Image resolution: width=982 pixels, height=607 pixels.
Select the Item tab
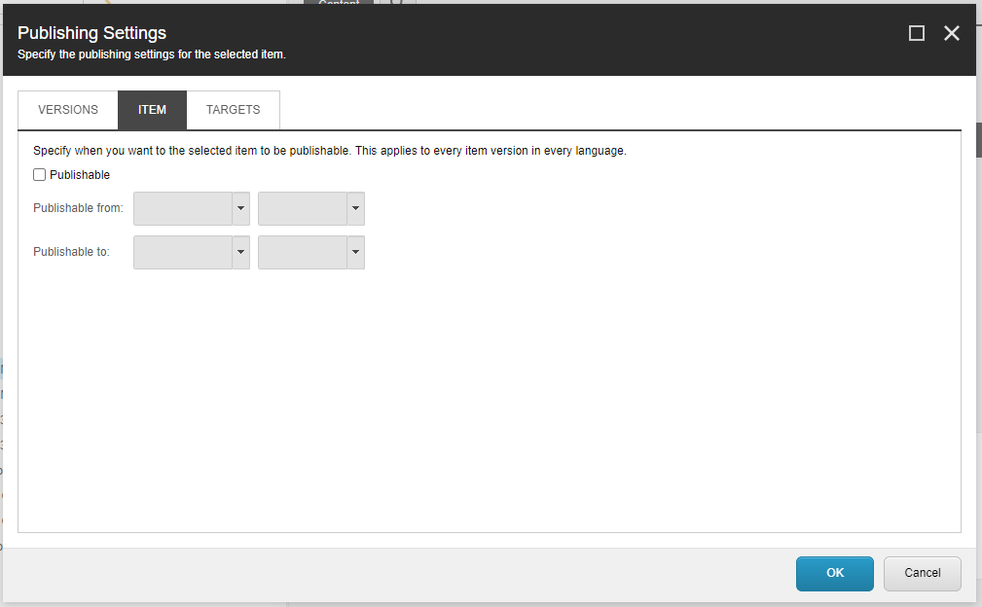coord(152,110)
